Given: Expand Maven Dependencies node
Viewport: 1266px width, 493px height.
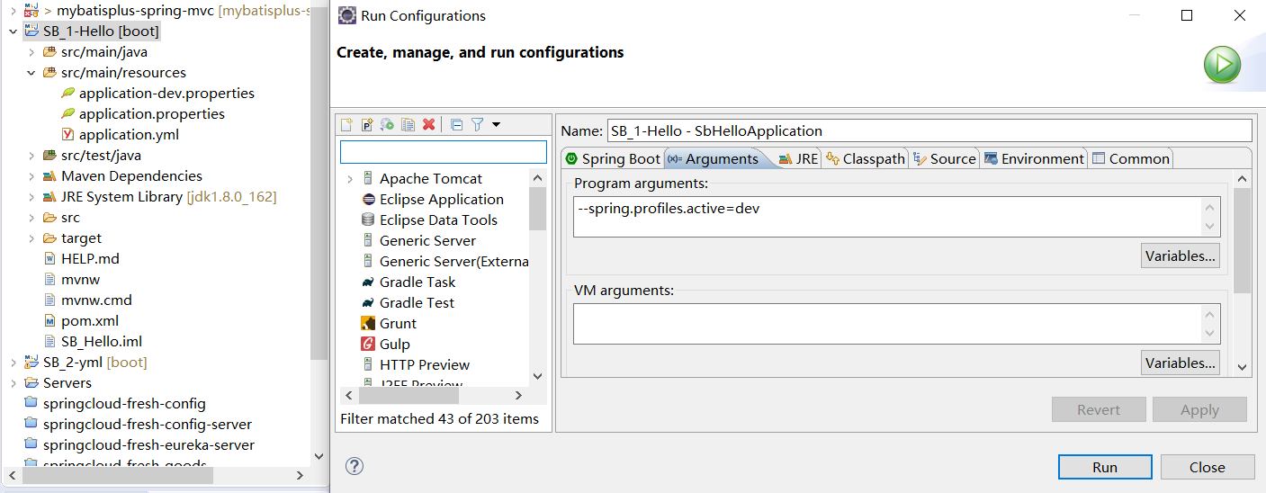Looking at the screenshot, I should click(31, 176).
